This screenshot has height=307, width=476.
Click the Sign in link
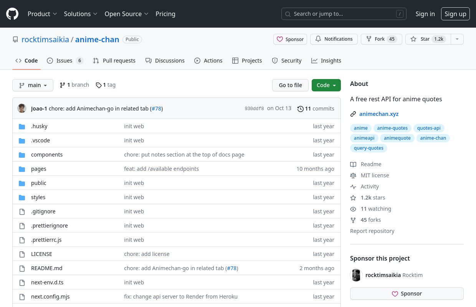click(x=425, y=14)
